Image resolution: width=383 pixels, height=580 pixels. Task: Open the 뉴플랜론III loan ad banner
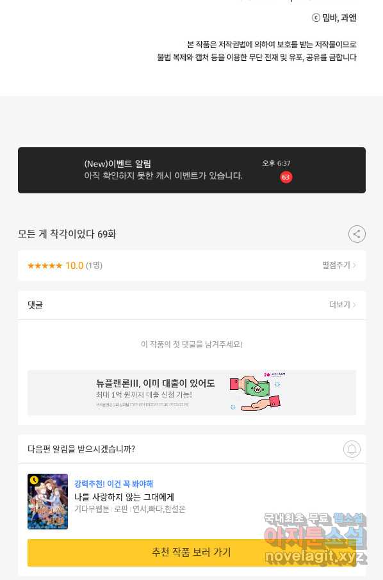tap(191, 392)
